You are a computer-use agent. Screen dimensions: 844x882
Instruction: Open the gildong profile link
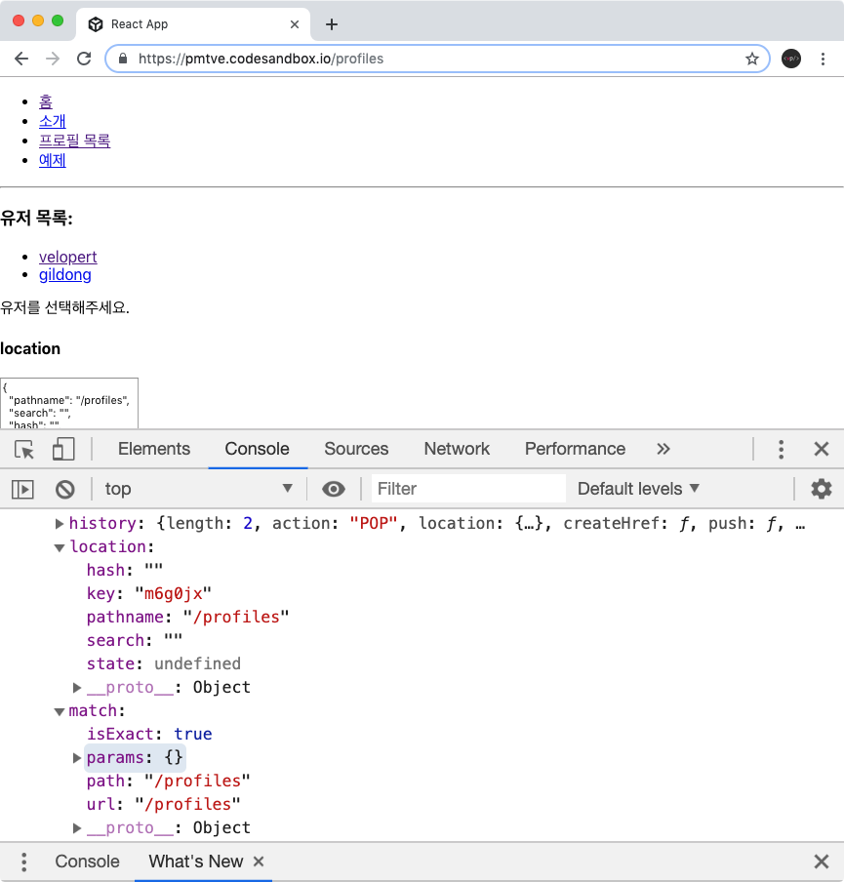(x=64, y=275)
